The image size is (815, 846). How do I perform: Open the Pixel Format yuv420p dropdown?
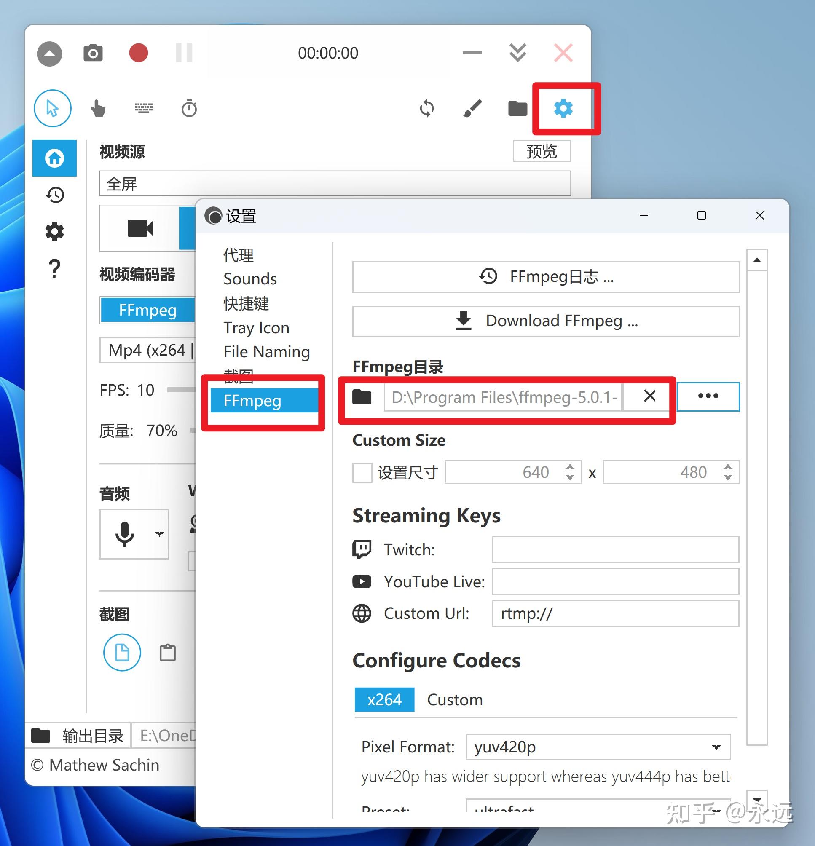pos(598,747)
